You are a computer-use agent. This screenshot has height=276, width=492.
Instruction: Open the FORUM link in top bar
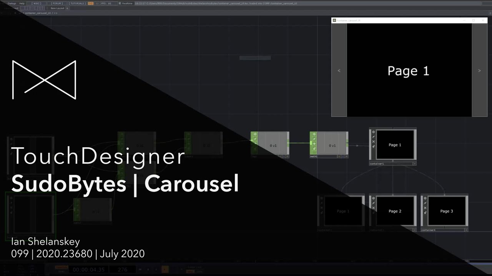click(x=57, y=3)
